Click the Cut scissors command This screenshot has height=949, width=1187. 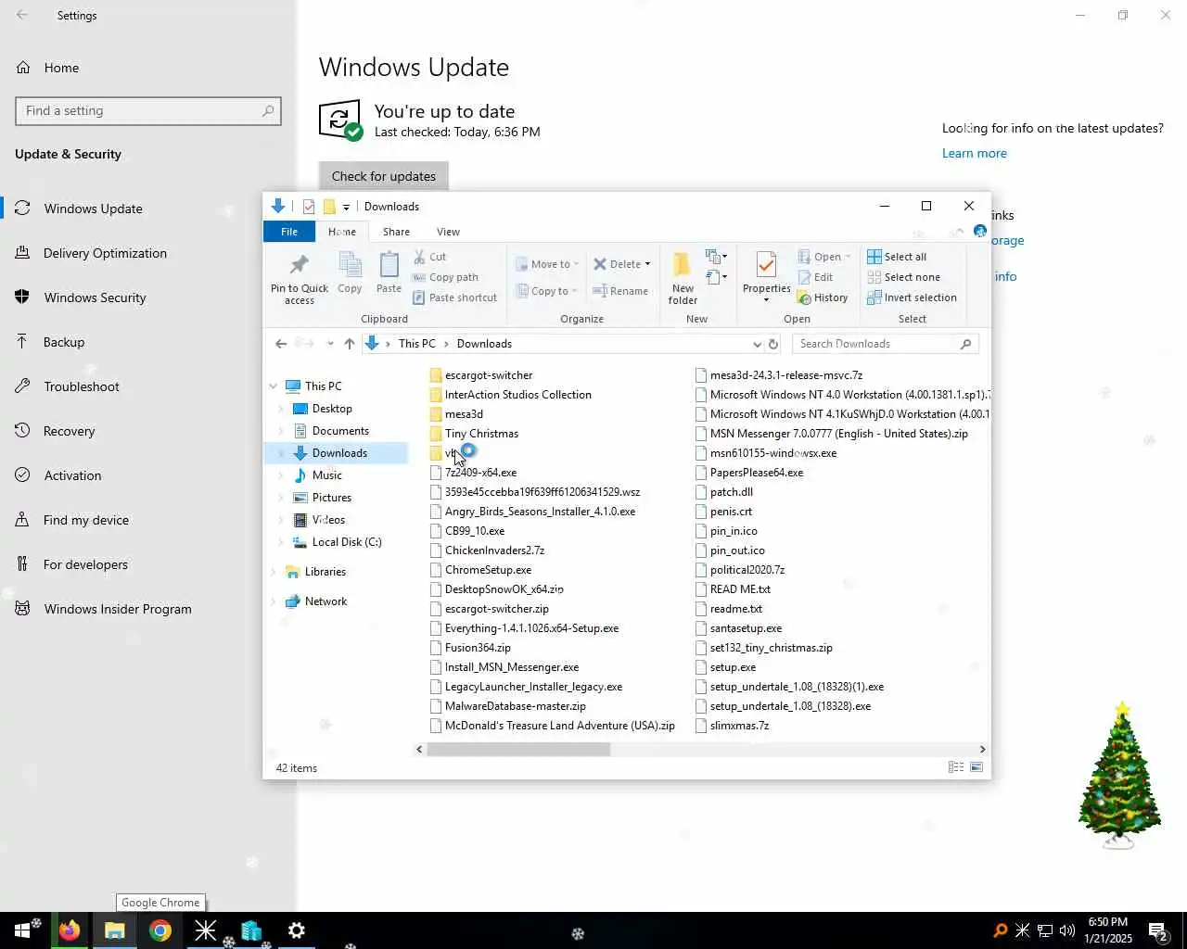(x=429, y=257)
